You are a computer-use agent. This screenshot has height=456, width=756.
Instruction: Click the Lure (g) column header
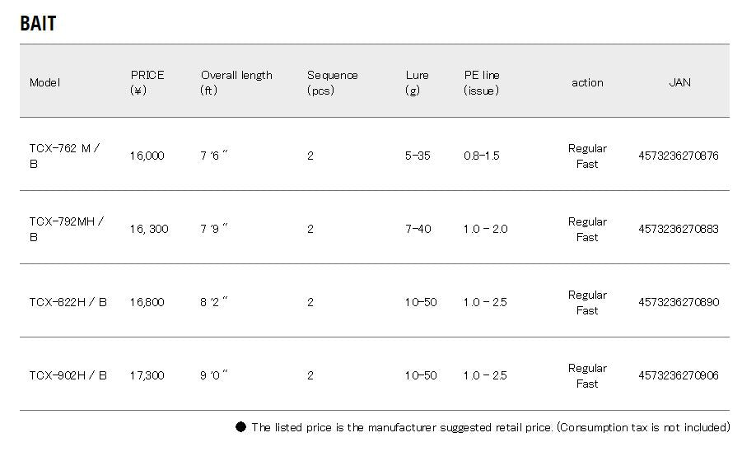(x=417, y=82)
